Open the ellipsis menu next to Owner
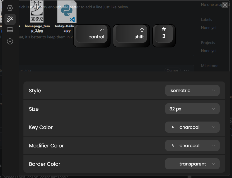 pyautogui.click(x=186, y=70)
